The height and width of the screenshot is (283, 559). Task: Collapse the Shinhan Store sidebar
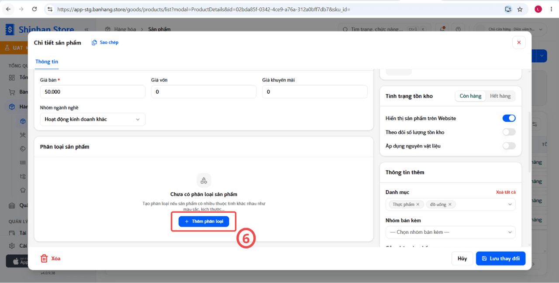pos(86,29)
